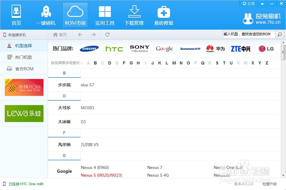Filter brands by letter Y

click(x=260, y=63)
